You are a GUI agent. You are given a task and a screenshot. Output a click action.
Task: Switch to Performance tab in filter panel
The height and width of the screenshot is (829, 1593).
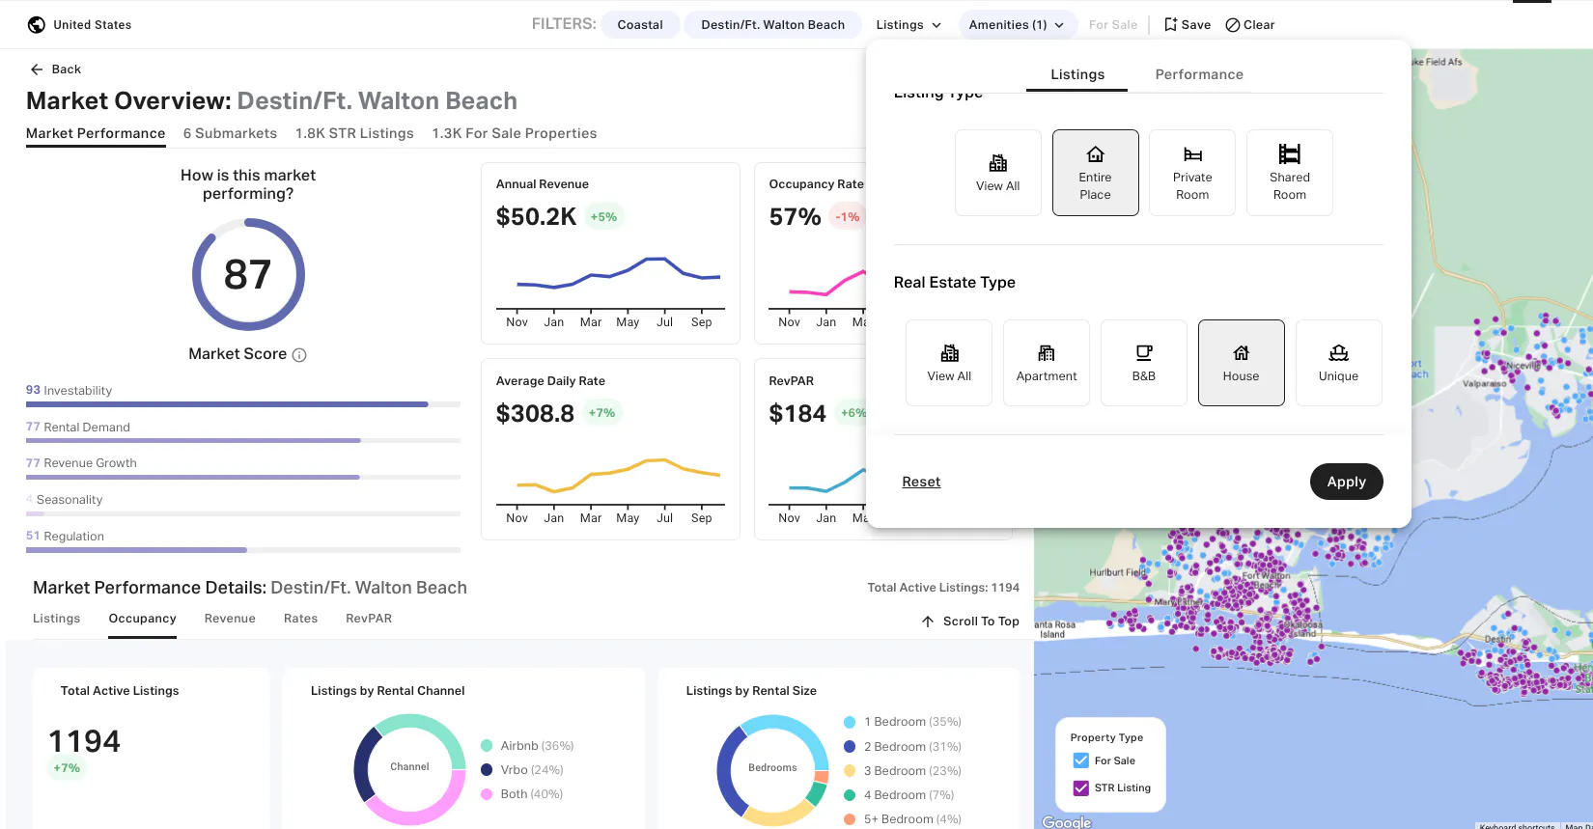[1199, 74]
